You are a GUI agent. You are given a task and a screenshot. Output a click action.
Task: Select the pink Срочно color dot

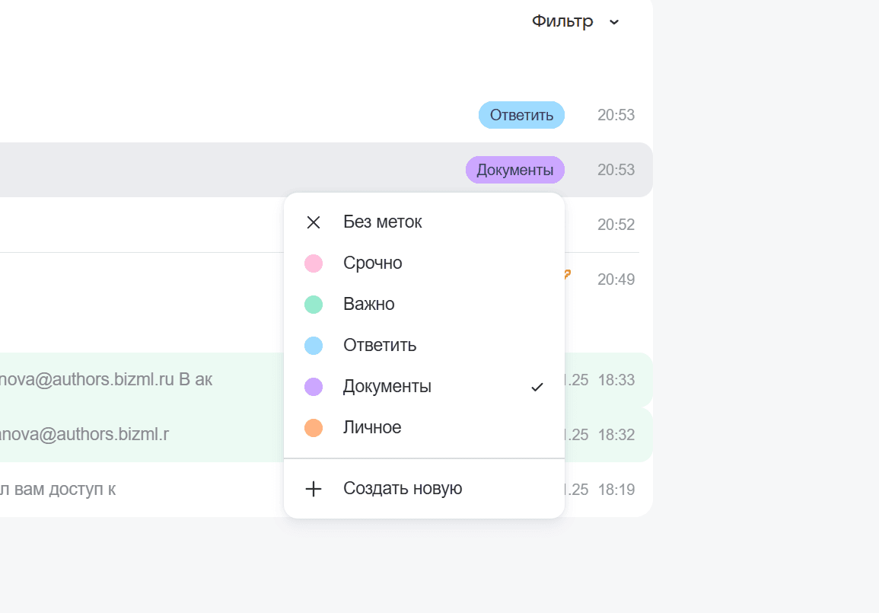click(x=314, y=263)
